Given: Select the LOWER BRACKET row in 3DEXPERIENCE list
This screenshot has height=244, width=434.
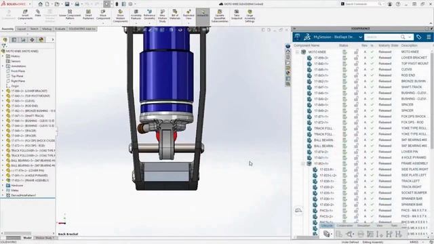Looking at the screenshot, I should tap(362, 58).
